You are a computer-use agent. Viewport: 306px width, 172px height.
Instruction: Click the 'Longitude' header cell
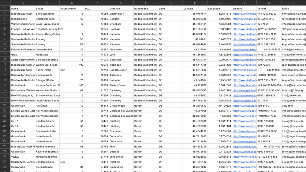click(x=219, y=9)
